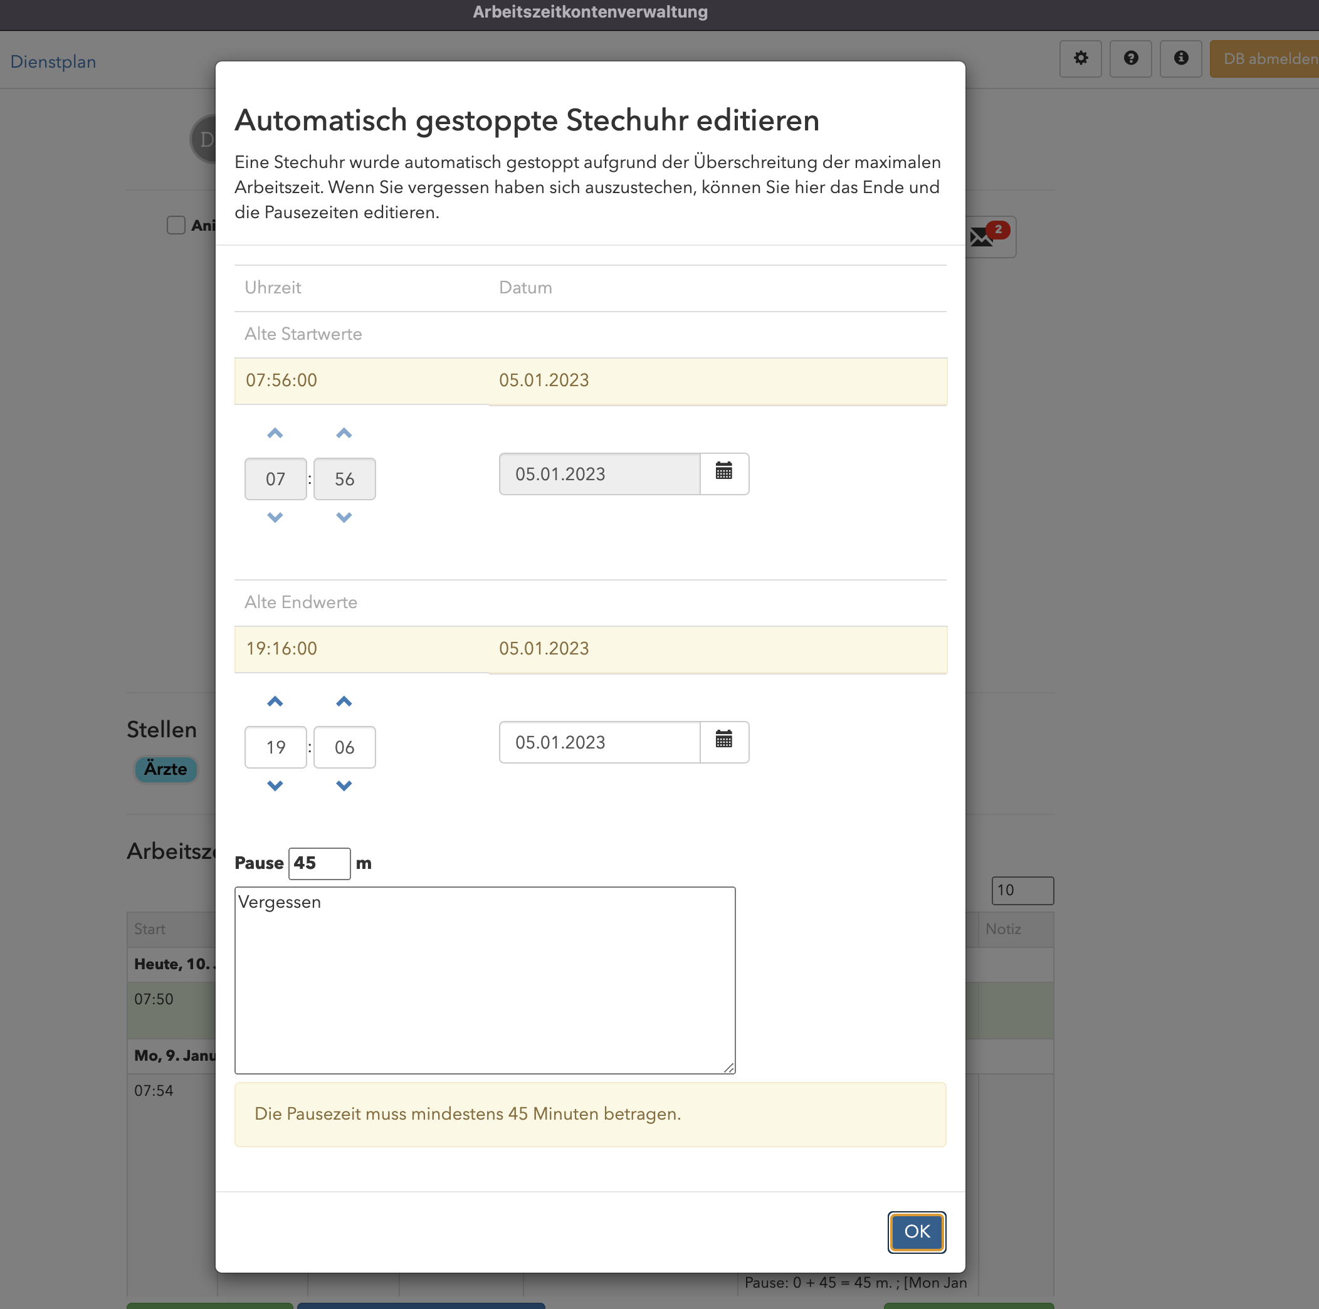Click the start hour field showing 07
The image size is (1319, 1309).
pos(276,479)
